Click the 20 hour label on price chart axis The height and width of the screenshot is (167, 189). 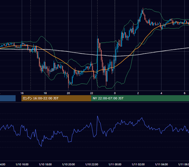click(x=68, y=93)
